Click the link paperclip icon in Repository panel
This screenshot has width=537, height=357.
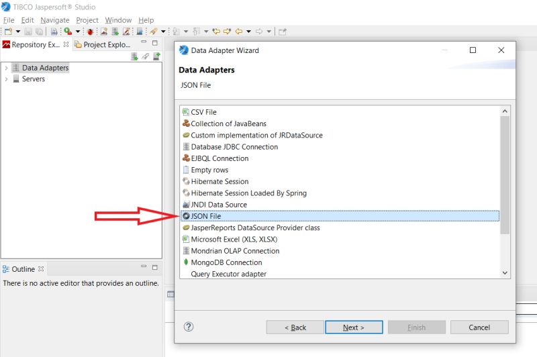(x=146, y=56)
